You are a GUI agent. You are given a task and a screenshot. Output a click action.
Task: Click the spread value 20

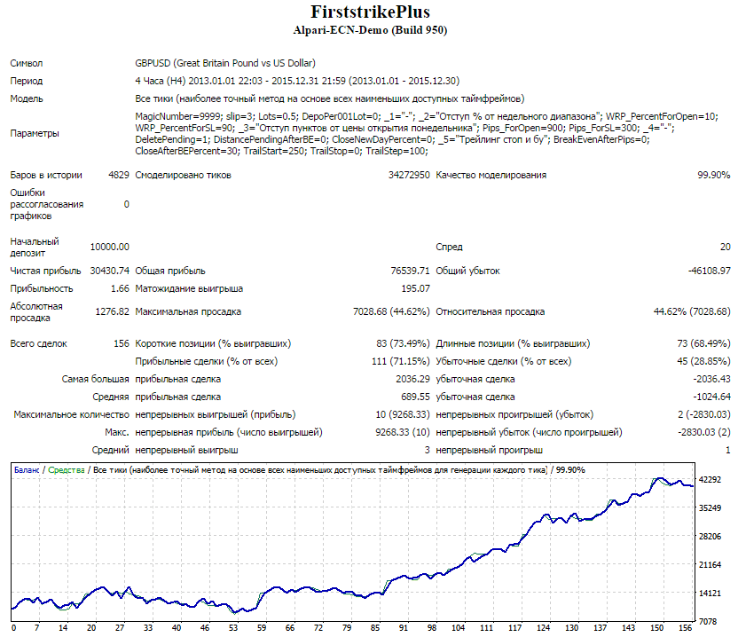pos(725,247)
